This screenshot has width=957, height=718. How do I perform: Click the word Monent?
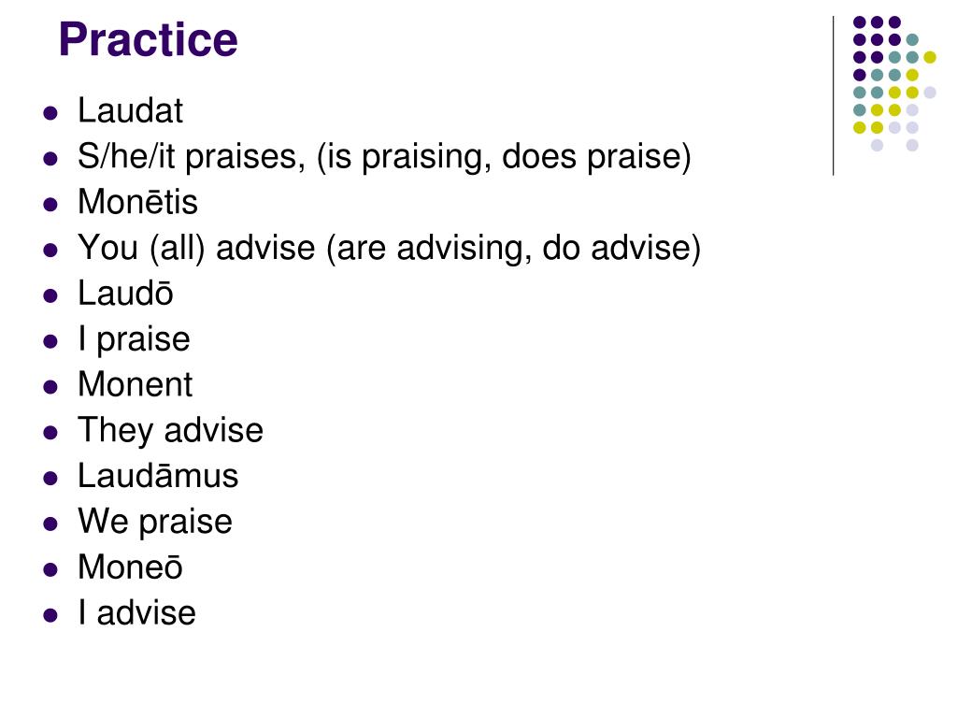[136, 384]
